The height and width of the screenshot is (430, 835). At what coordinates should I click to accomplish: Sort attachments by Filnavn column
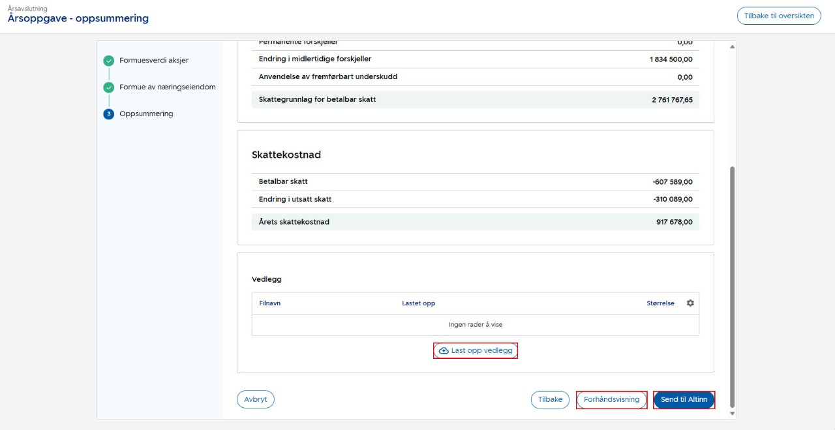coord(269,303)
